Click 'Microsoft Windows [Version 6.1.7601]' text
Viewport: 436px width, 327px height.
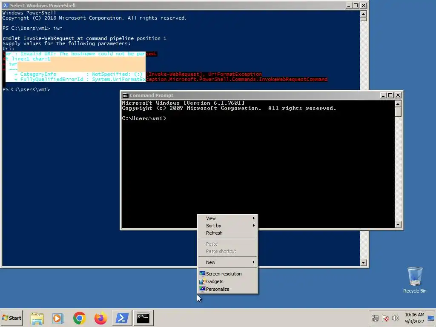click(183, 103)
